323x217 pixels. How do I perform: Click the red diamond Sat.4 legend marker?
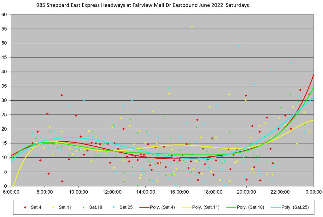pyautogui.click(x=25, y=207)
